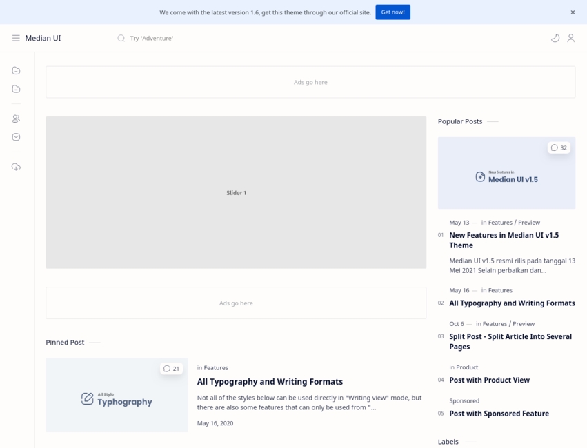587x448 pixels.
Task: Open the user profile icon
Action: pyautogui.click(x=570, y=38)
